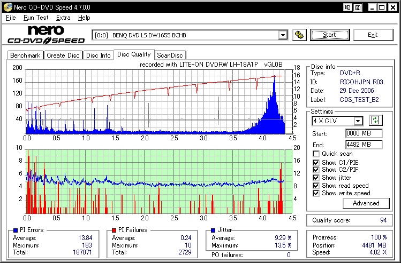Click the End position 4482 MB field

pos(364,145)
